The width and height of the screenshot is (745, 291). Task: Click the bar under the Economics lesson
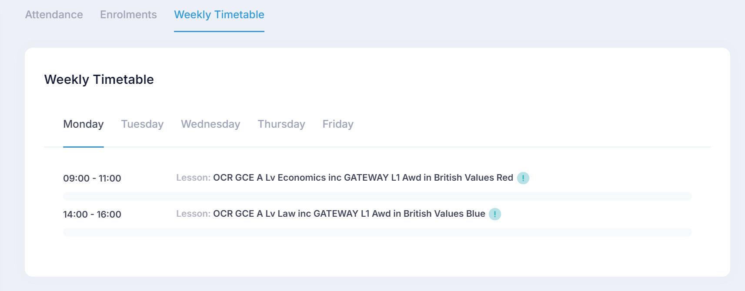[377, 196]
